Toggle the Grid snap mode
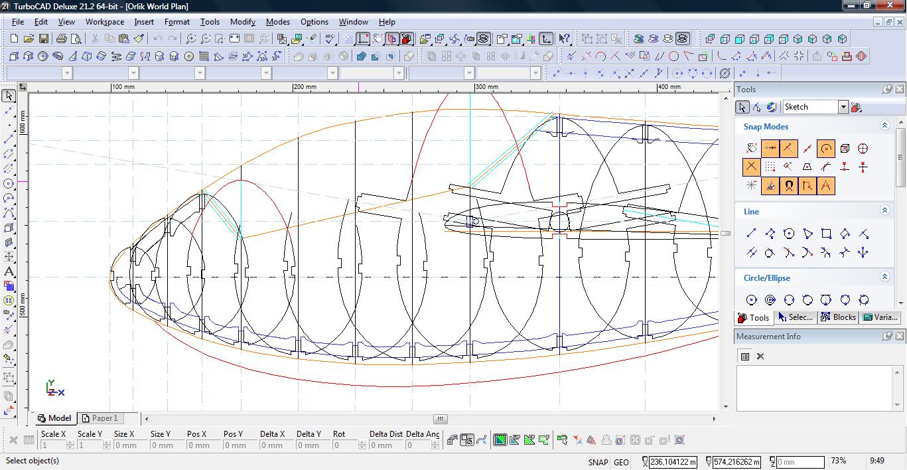 click(770, 167)
